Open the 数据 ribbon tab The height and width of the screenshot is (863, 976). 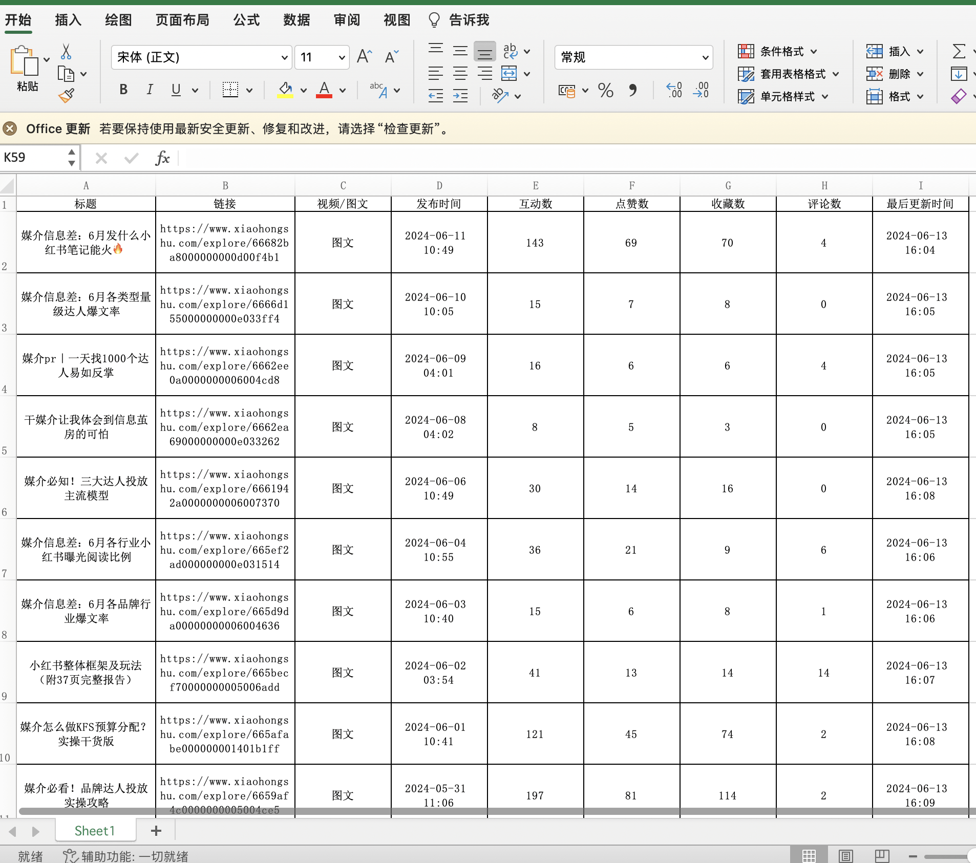tap(296, 20)
